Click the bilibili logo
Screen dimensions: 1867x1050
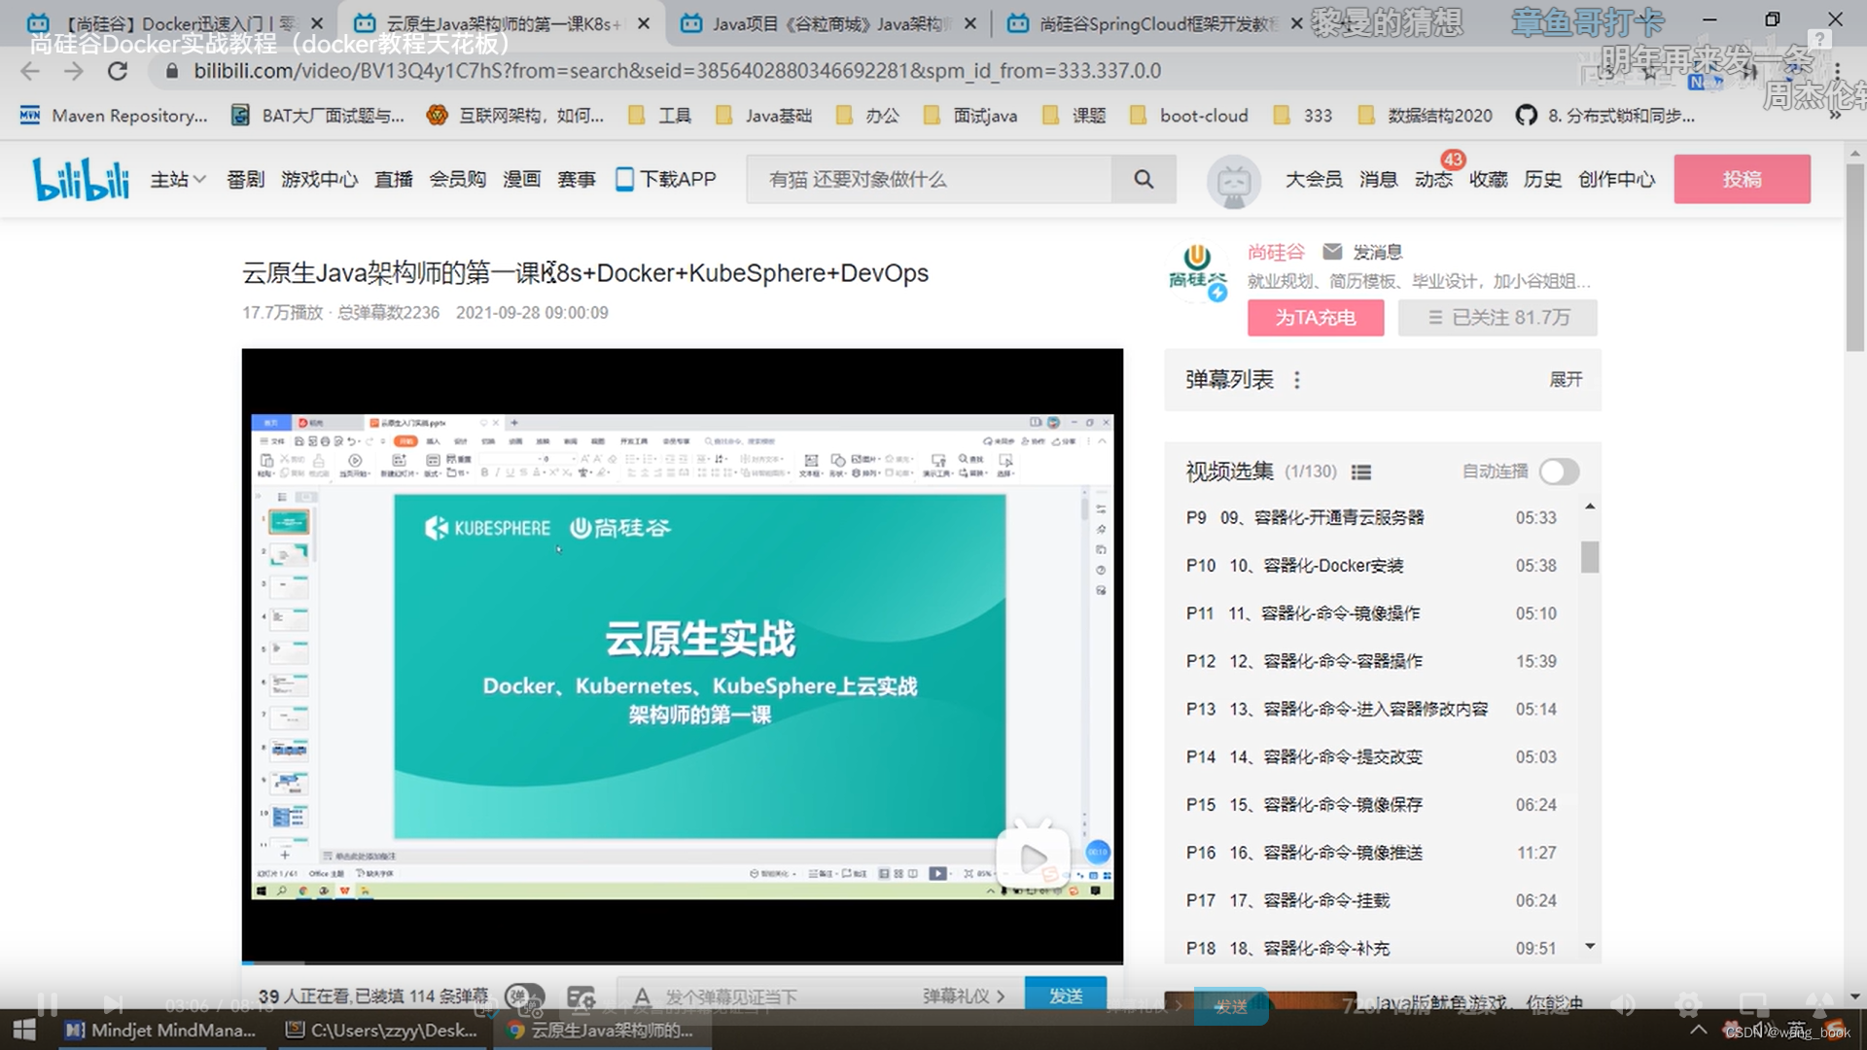pos(81,179)
